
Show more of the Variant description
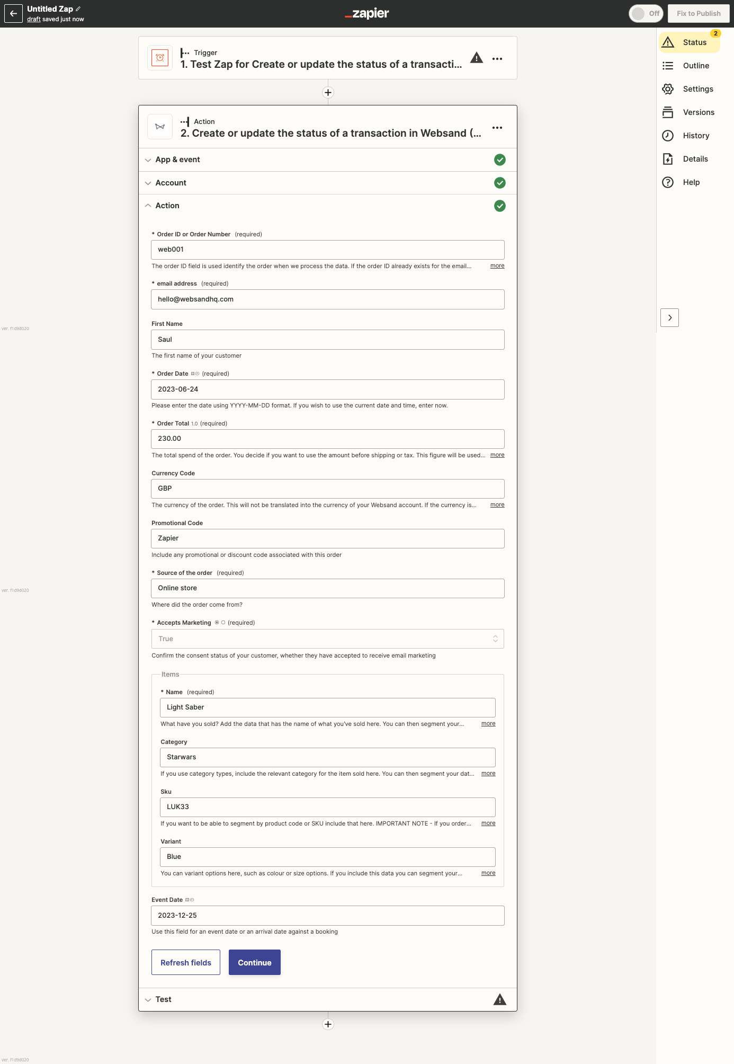(x=488, y=873)
